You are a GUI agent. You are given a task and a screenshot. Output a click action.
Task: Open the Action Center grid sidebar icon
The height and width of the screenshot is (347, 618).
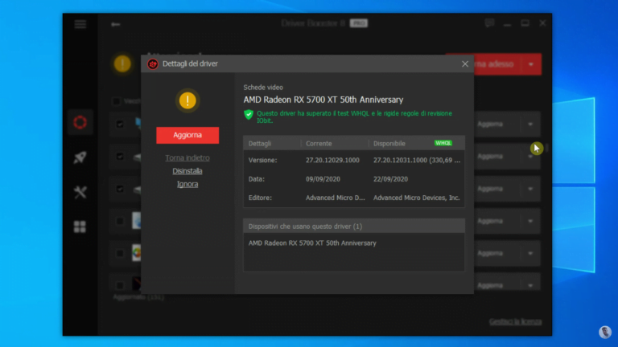80,227
